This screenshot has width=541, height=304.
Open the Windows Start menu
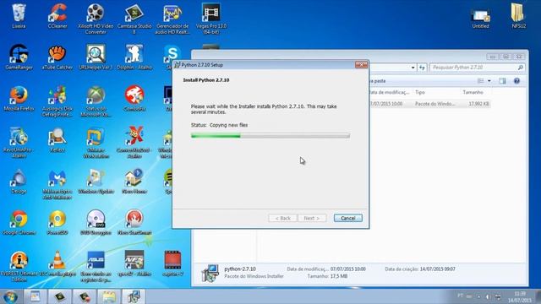pyautogui.click(x=10, y=296)
